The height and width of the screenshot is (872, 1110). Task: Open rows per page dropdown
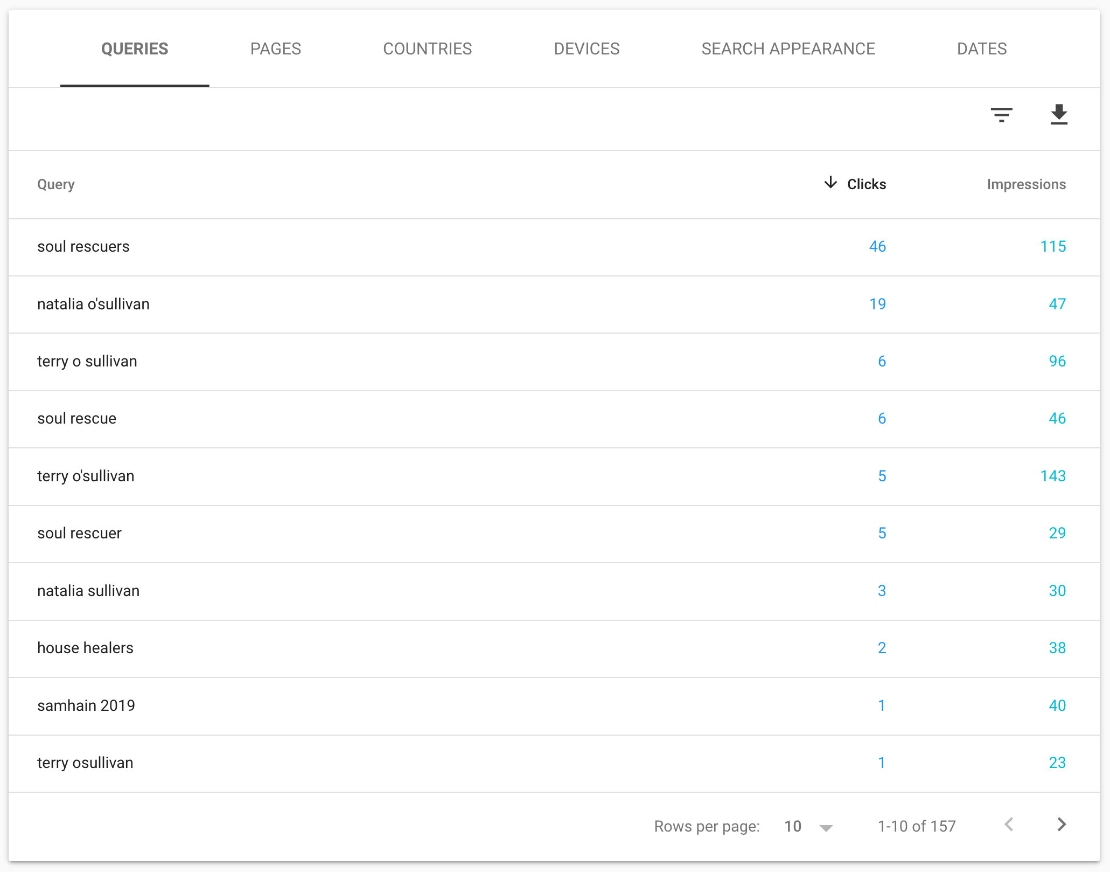pos(808,826)
